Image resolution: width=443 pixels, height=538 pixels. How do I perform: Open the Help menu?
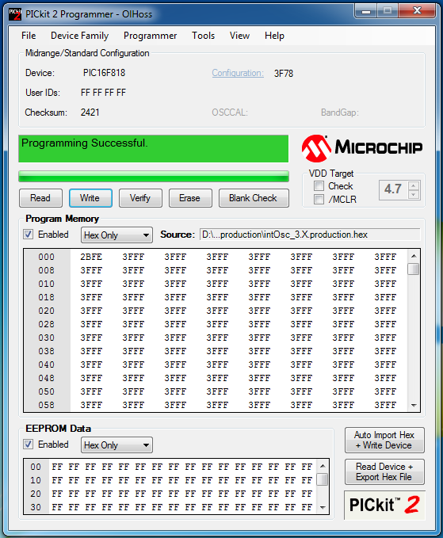click(x=274, y=36)
